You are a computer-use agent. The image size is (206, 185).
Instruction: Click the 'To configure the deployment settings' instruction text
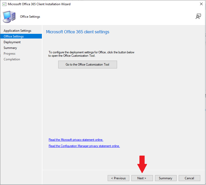click(x=91, y=54)
